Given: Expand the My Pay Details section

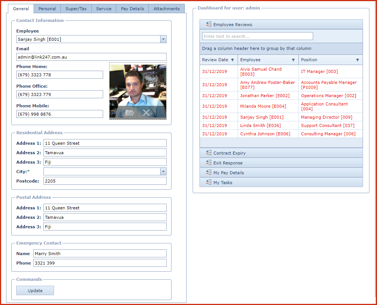Looking at the screenshot, I should 281,172.
